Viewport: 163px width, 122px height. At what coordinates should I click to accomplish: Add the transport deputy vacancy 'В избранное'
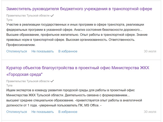click(x=68, y=51)
